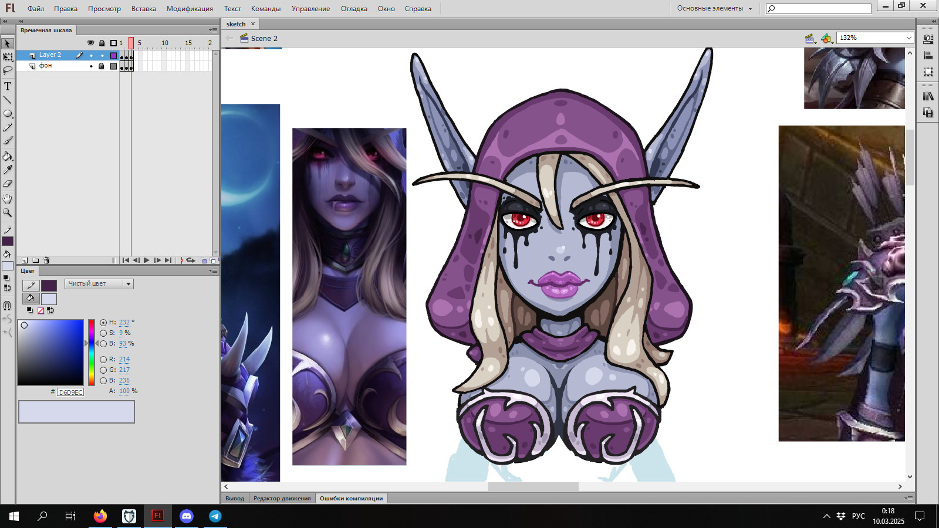The height and width of the screenshot is (528, 939).
Task: Choose the Zoom magnifier tool
Action: click(8, 213)
